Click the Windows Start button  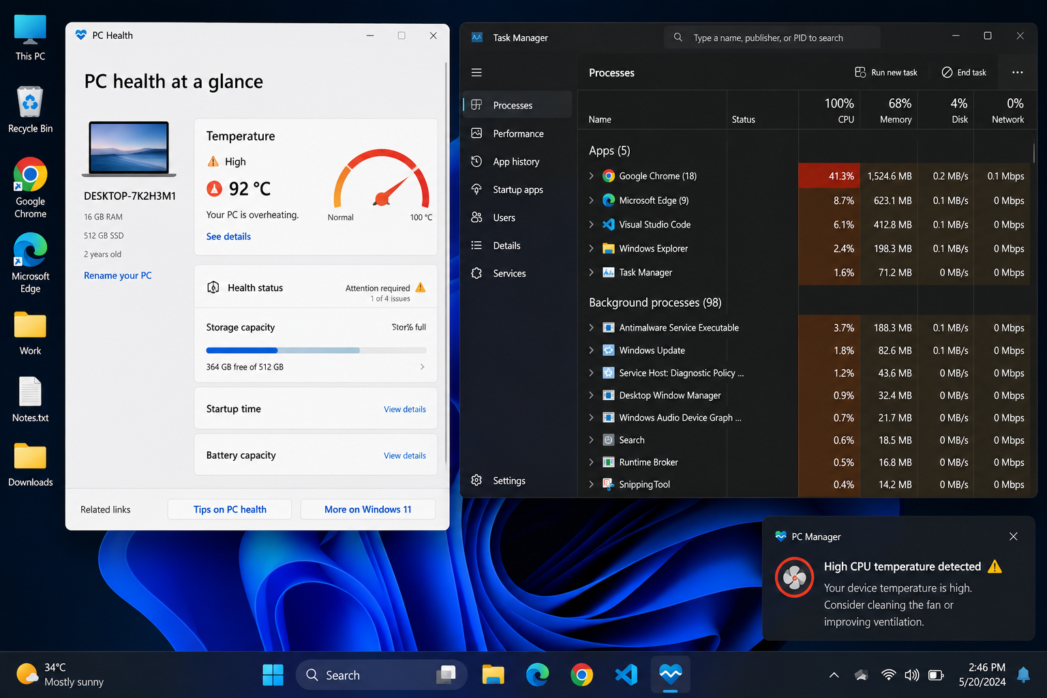coord(273,675)
